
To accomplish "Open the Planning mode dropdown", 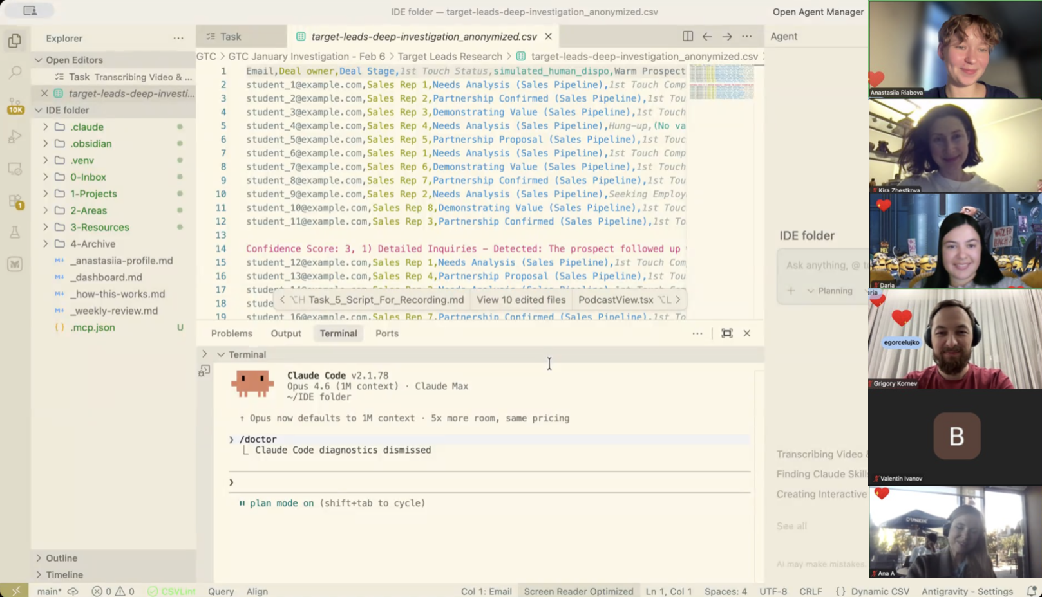I will coord(829,291).
